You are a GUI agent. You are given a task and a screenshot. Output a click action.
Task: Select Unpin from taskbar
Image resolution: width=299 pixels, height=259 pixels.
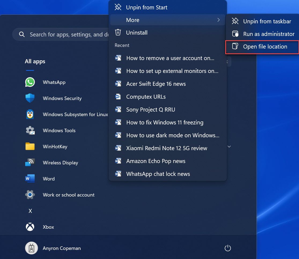(262, 21)
